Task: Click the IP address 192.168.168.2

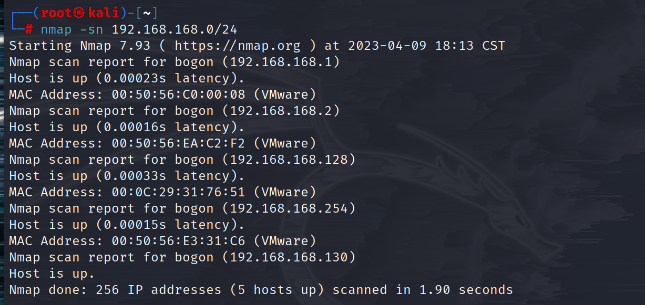Action: 281,111
